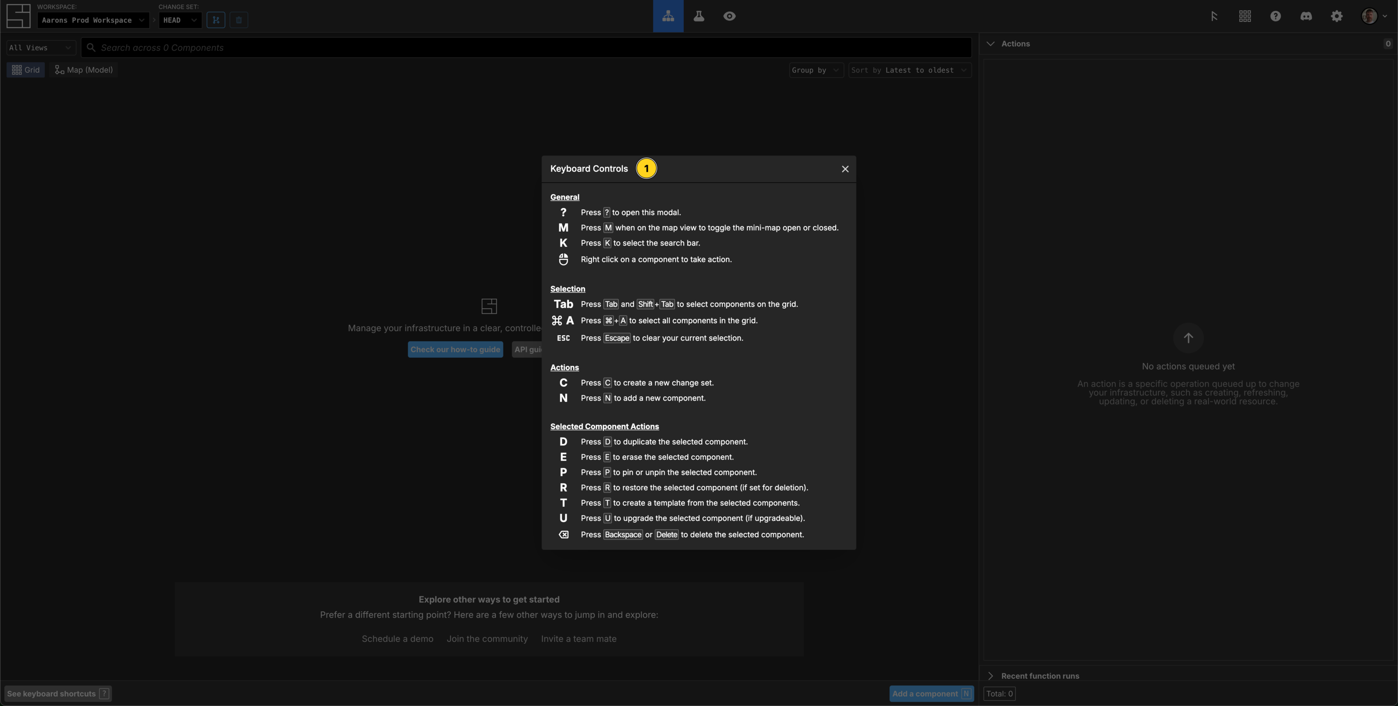The width and height of the screenshot is (1398, 706).
Task: Click the Selection section heading
Action: [568, 289]
